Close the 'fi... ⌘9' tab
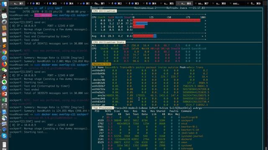Viewport: 268px width, 150px height. (x=248, y=3)
